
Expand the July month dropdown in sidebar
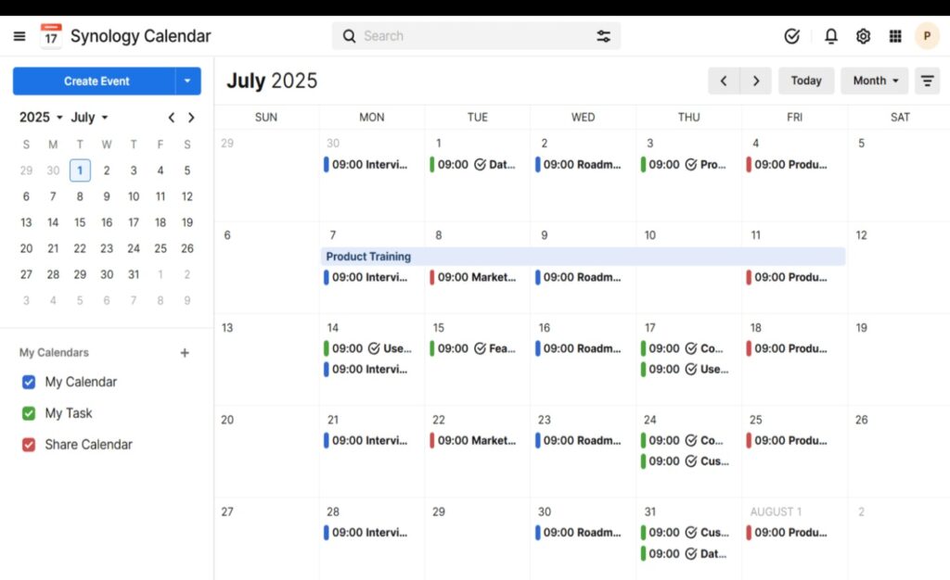pyautogui.click(x=89, y=117)
